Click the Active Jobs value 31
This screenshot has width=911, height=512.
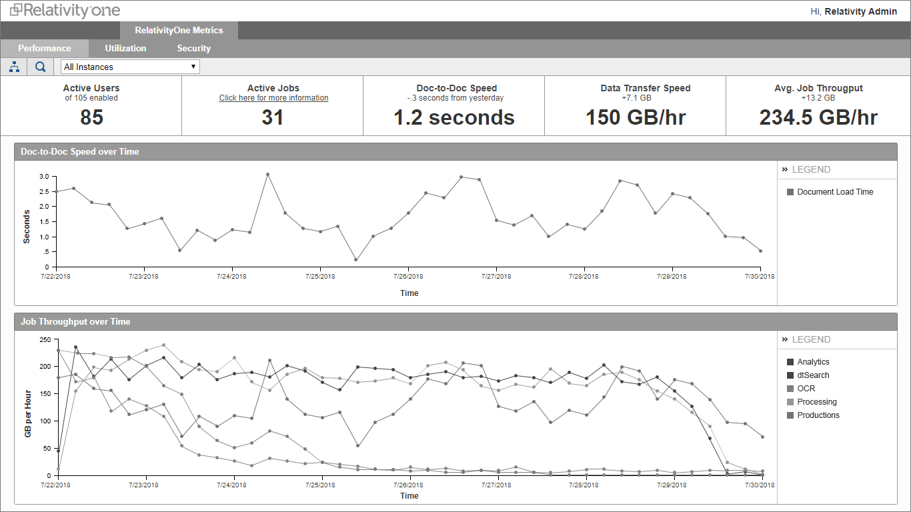point(273,117)
